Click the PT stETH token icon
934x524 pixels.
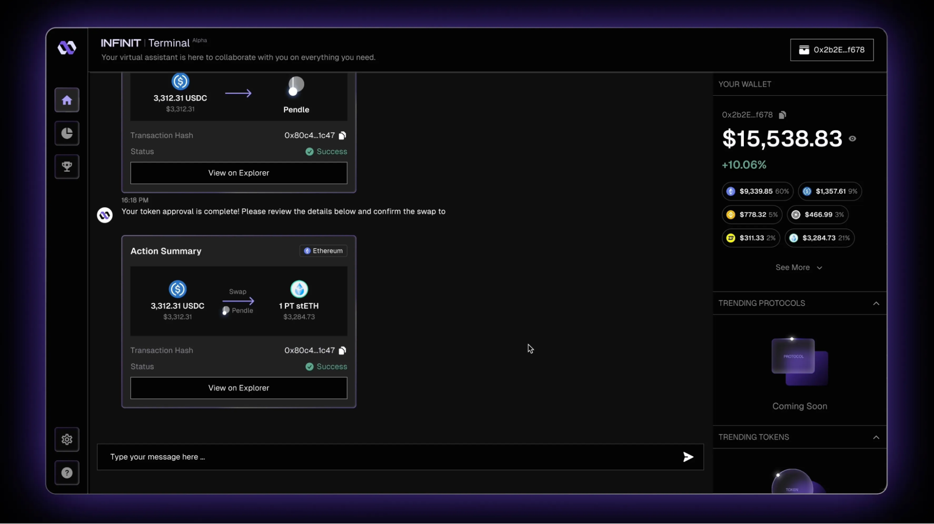click(299, 289)
